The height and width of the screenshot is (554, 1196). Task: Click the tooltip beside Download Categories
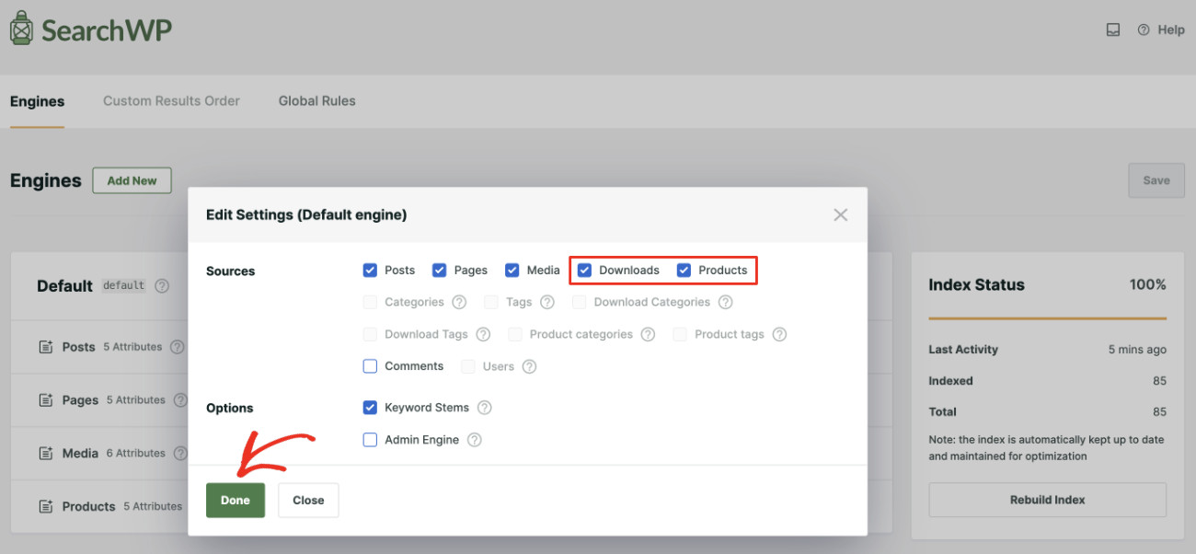pos(725,302)
